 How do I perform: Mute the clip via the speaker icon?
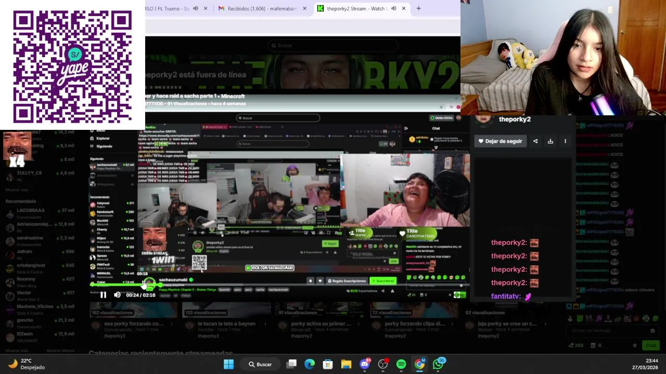click(x=117, y=295)
